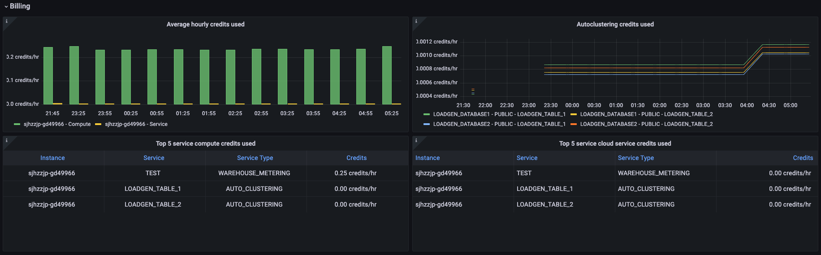
Task: Toggle LOADGEN_DATABASE1 - PUBLIC - LOADGEN_TABLE_1 legend label
Action: click(x=499, y=114)
